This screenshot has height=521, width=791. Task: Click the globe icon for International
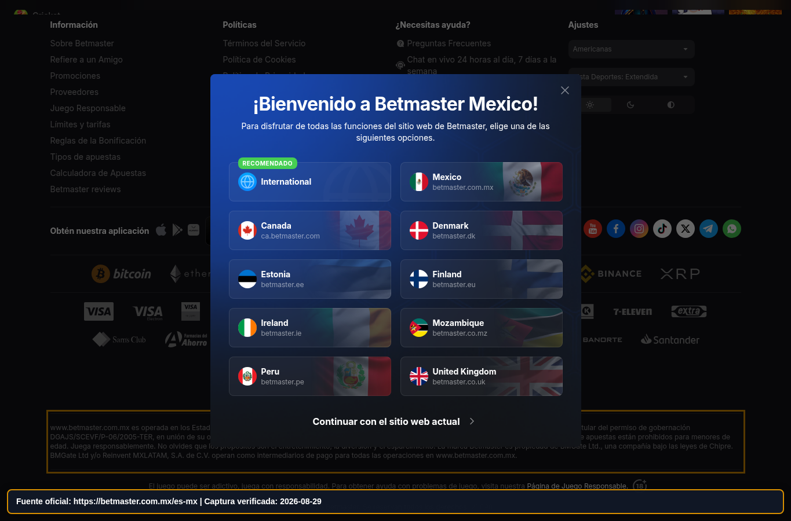point(247,182)
